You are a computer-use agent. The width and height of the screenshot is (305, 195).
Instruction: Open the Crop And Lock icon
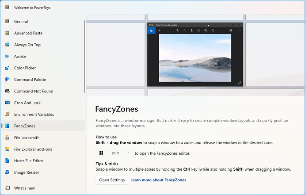click(7, 103)
